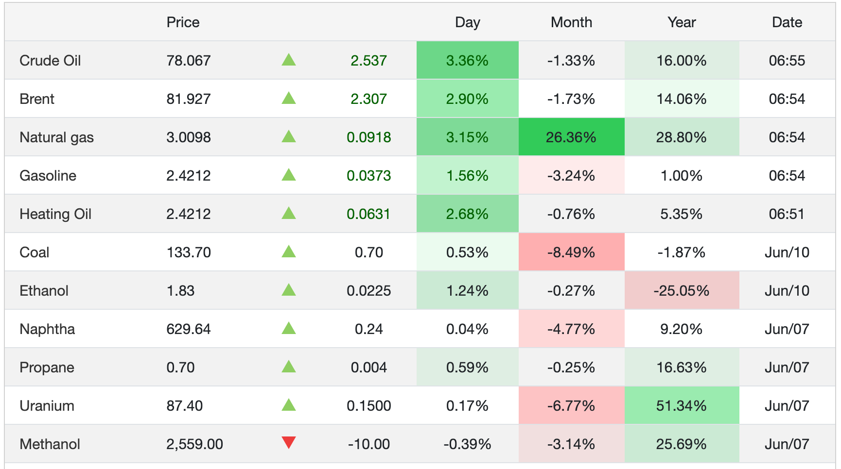
Task: Click Crude Oil change value 2.537
Action: coord(369,61)
